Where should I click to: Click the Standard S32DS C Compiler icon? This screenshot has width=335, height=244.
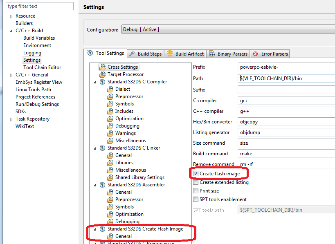(102, 82)
